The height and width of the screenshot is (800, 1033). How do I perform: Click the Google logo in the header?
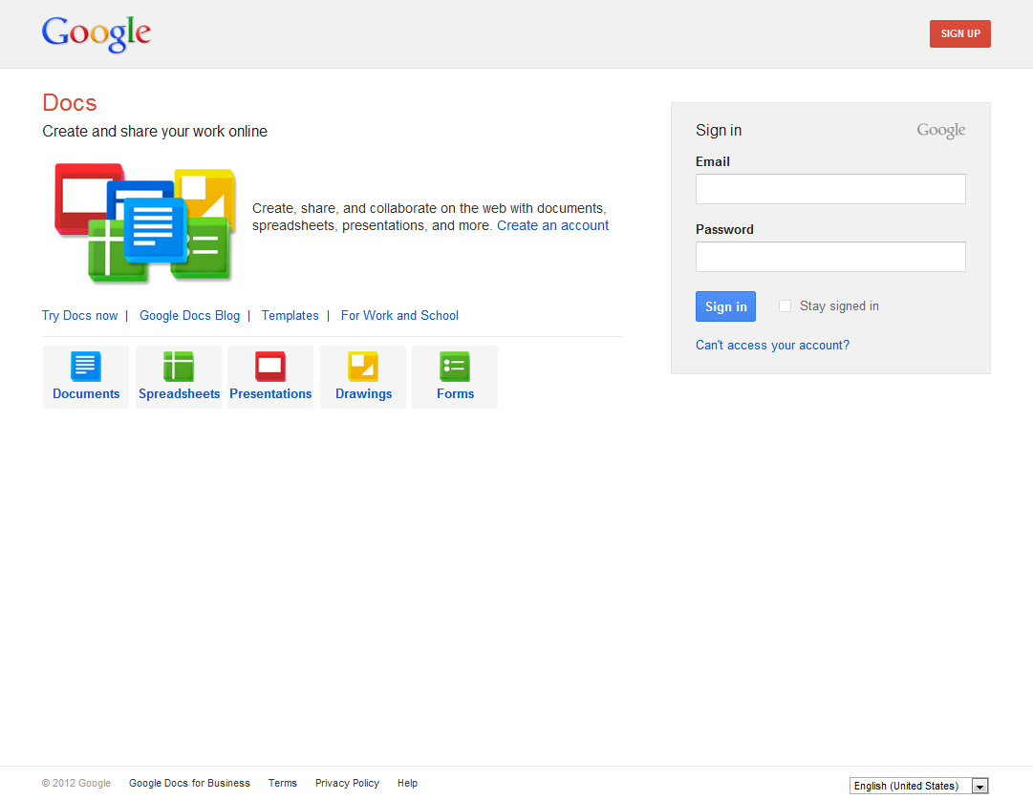97,33
